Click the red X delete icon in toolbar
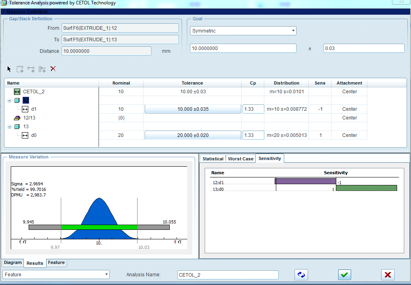The height and width of the screenshot is (285, 411). (x=53, y=69)
